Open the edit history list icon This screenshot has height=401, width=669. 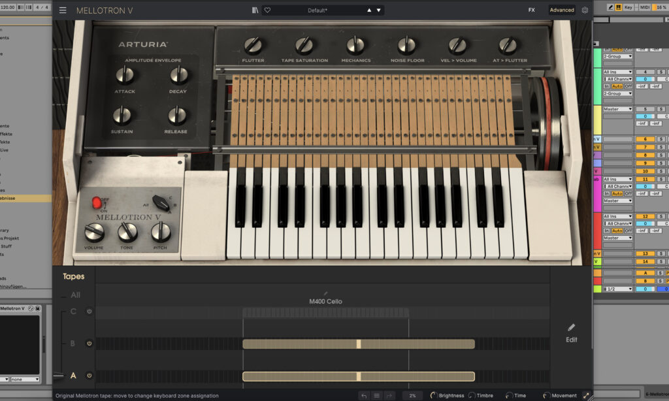(x=377, y=396)
